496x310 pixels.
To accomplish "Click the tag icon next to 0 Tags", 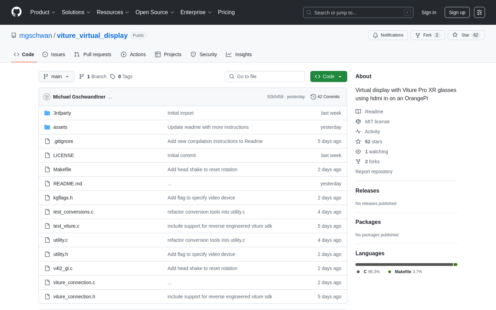I will click(x=113, y=76).
